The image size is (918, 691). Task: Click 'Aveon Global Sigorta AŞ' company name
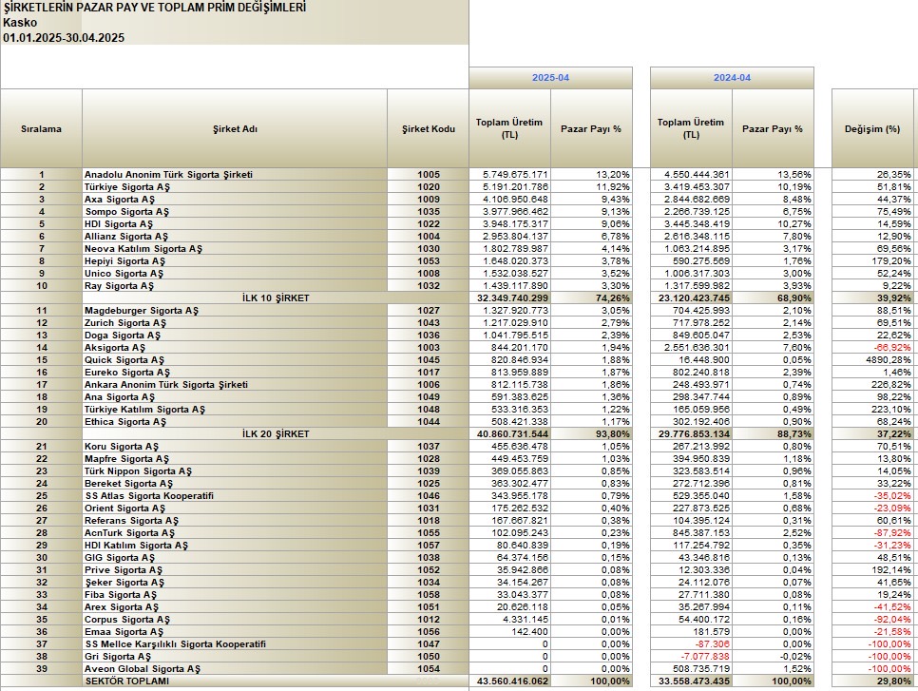pos(143,668)
